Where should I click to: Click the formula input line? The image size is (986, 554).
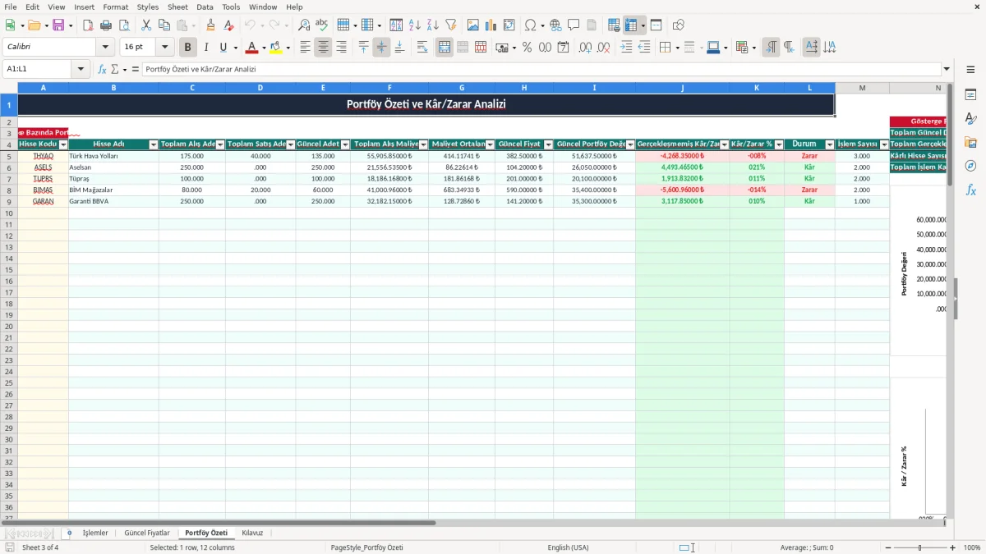[x=541, y=70]
